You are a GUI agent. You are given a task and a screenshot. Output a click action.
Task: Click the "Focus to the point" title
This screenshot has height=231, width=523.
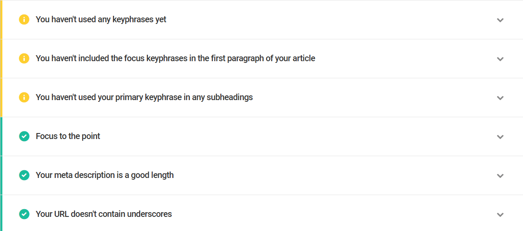[x=68, y=136]
